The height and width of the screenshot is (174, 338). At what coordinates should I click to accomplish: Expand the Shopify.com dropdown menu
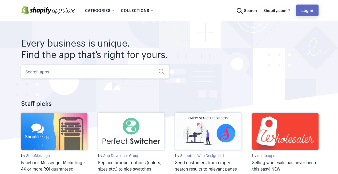click(x=276, y=11)
